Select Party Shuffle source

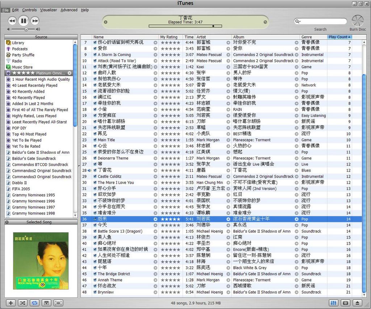coord(23,55)
